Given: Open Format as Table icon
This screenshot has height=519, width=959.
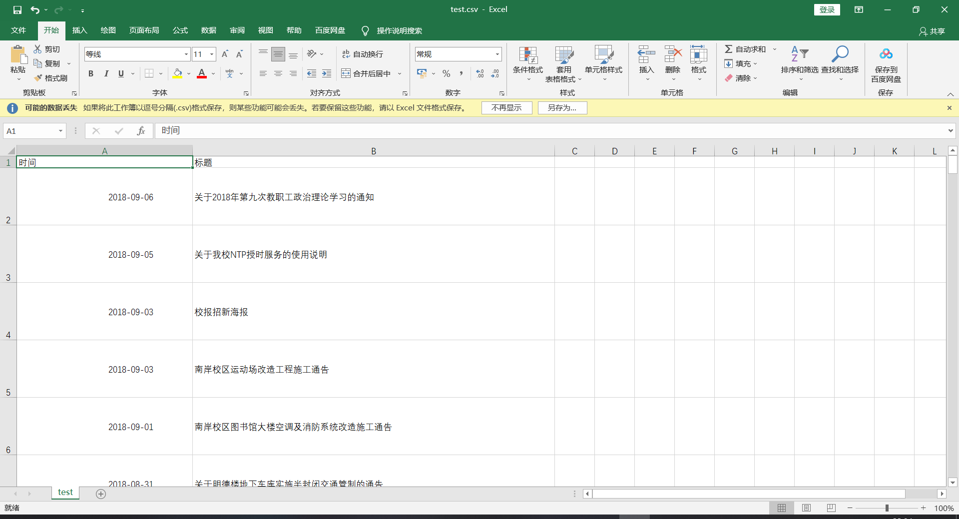Looking at the screenshot, I should (564, 55).
